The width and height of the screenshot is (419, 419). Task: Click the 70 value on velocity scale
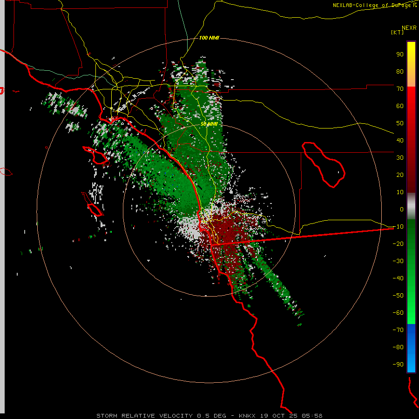(x=400, y=89)
